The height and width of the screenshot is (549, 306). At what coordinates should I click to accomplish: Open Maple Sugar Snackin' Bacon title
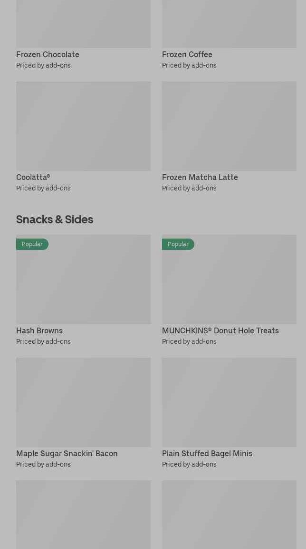pos(67,454)
